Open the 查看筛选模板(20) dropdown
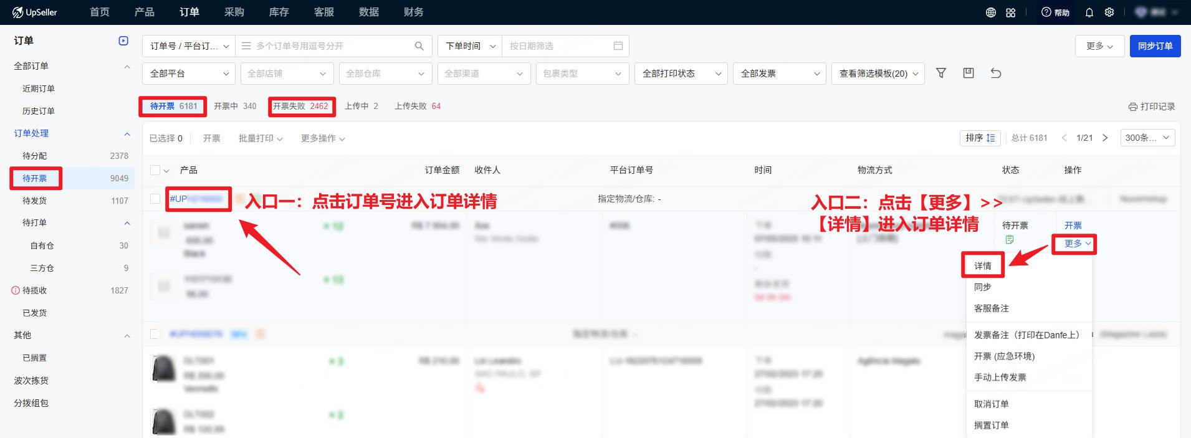The height and width of the screenshot is (438, 1191). point(878,74)
